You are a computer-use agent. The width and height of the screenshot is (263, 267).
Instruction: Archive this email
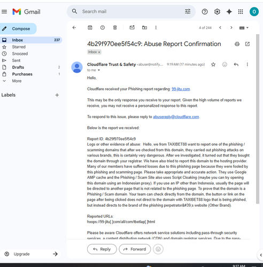click(90, 28)
